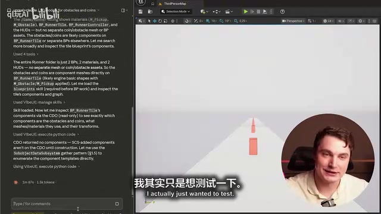
Task: Click the '1m 47s · 1.5k tokens' status
Action: pos(39,182)
